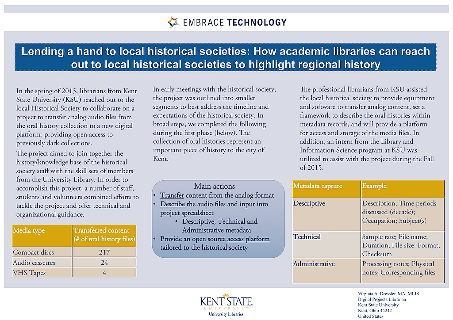Select the Compact discs row label
Image resolution: width=453 pixels, height=320 pixels.
(x=34, y=252)
